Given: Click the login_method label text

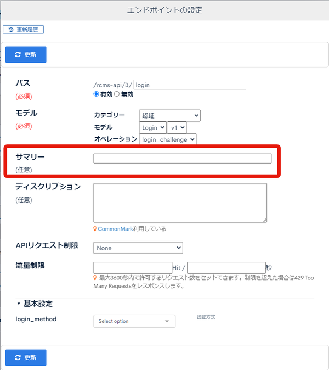Looking at the screenshot, I should tap(36, 319).
